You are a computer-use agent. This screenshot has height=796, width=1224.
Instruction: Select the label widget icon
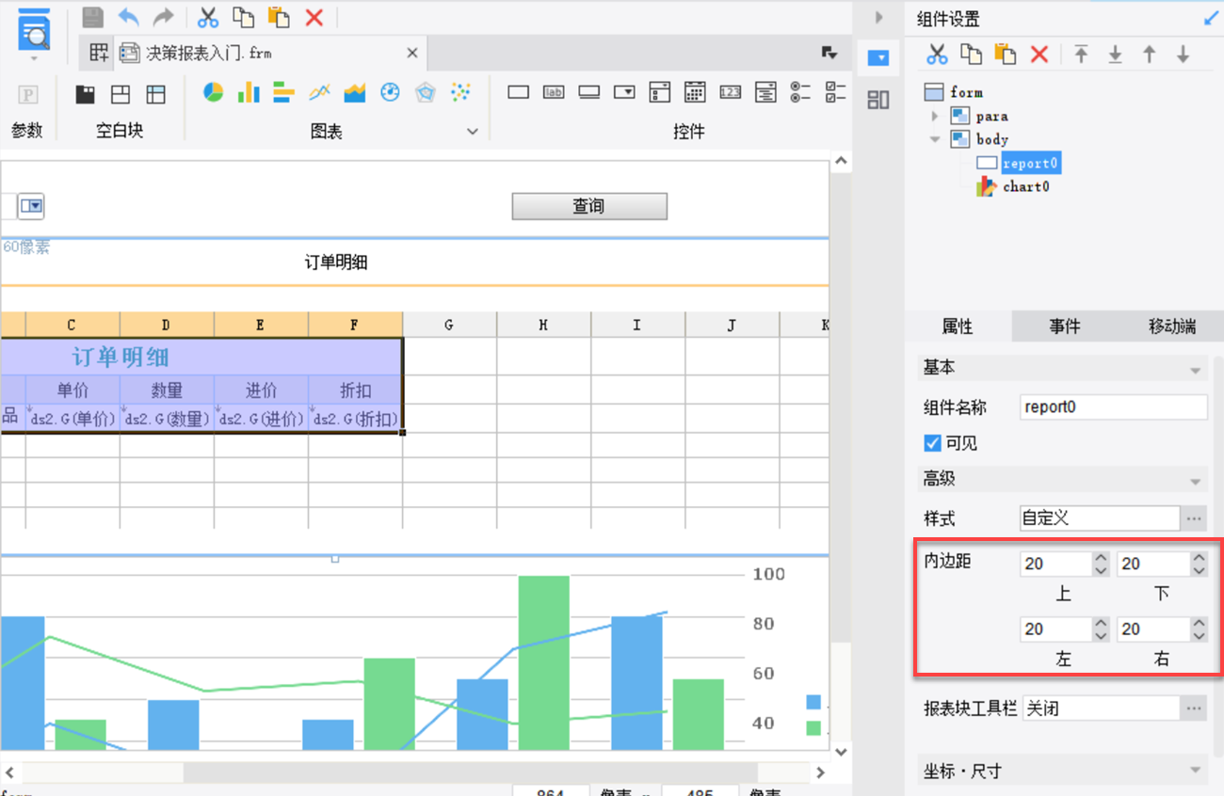(554, 92)
